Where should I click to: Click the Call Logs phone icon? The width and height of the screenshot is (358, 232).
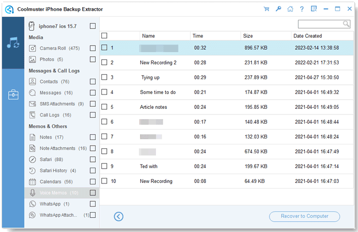click(x=32, y=115)
